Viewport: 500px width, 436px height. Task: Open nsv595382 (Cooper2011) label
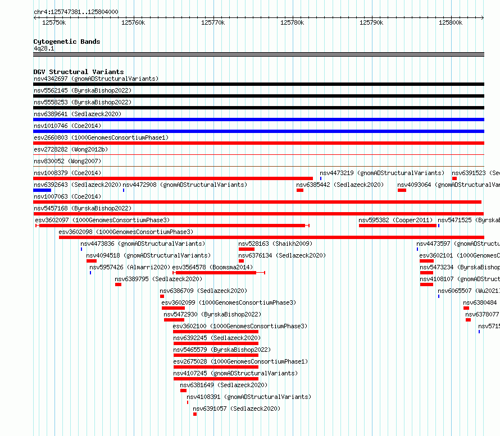point(396,220)
